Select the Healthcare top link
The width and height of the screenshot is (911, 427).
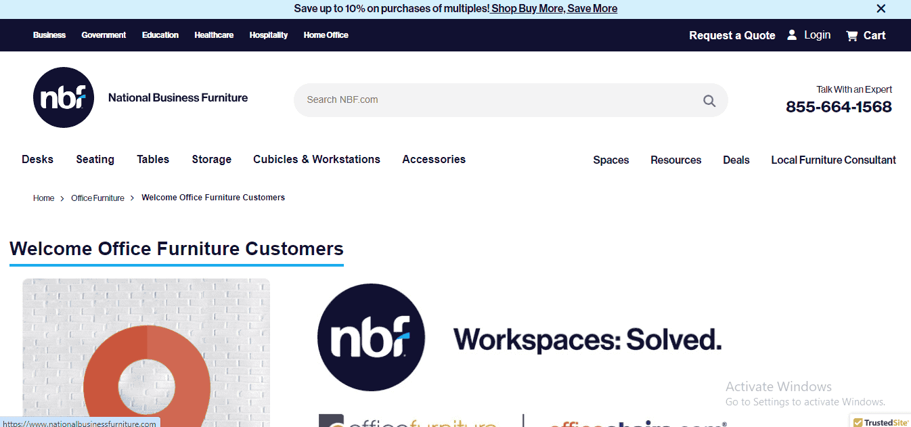pos(213,35)
